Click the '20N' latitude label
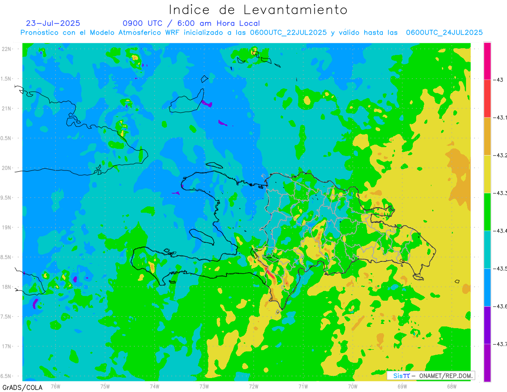This screenshot has height=392, width=507. click(x=7, y=168)
